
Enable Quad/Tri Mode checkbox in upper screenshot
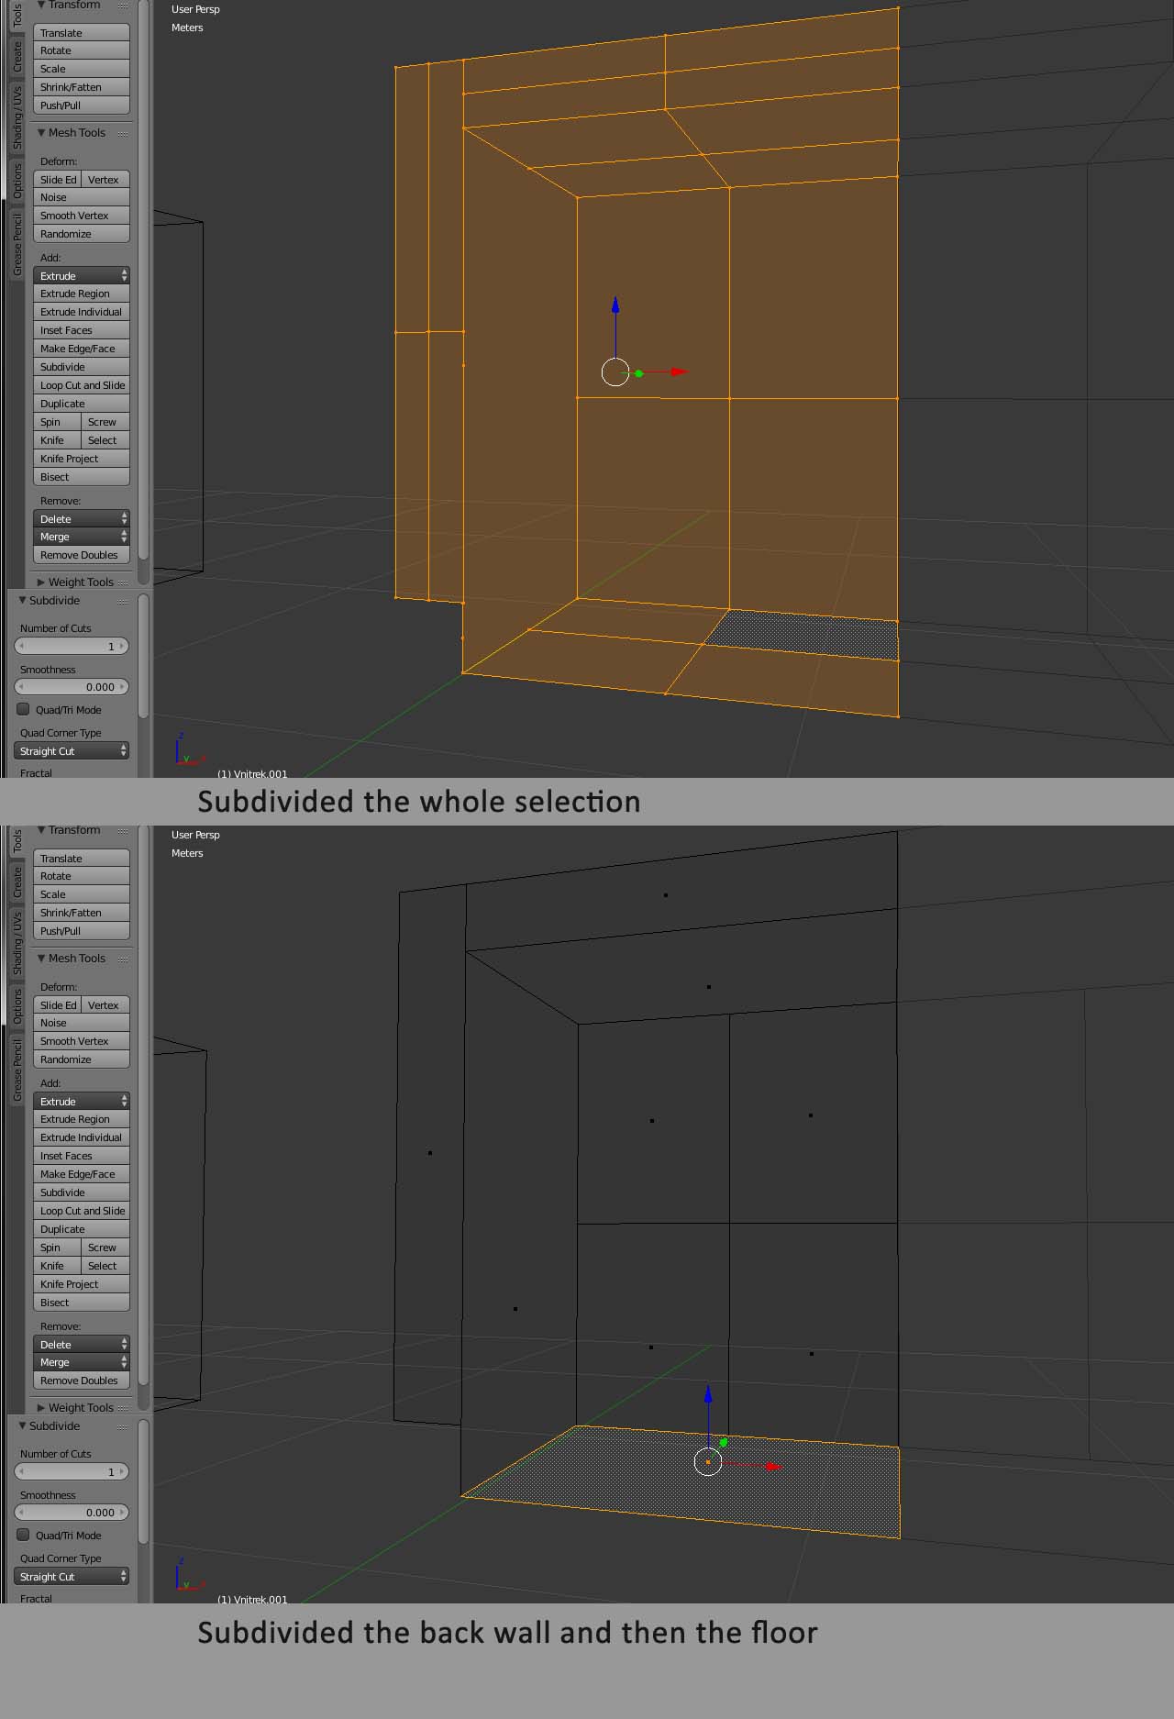point(24,709)
